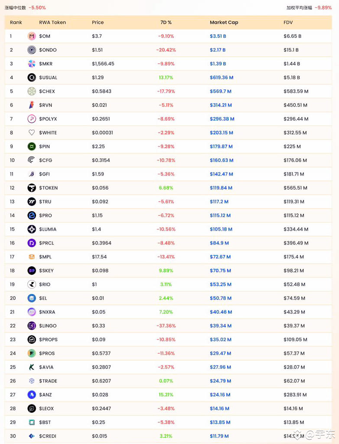Select the $RVN token icon
The image size is (339, 444).
pos(31,105)
